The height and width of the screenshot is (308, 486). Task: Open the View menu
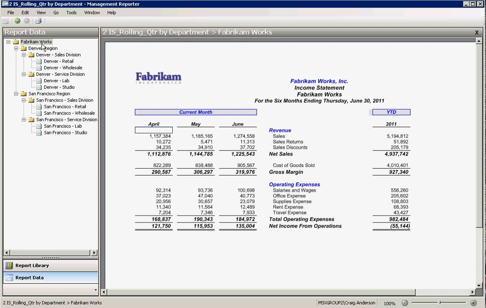pyautogui.click(x=41, y=13)
